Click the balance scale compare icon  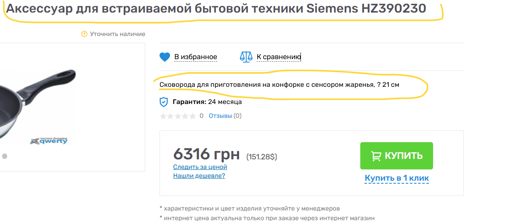pos(246,57)
